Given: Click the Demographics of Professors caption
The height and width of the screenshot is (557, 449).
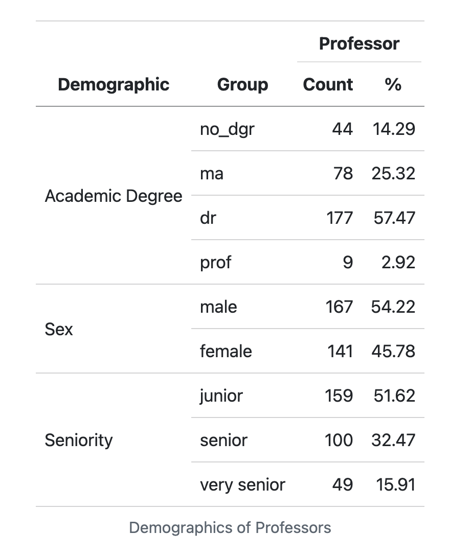Looking at the screenshot, I should [x=230, y=527].
